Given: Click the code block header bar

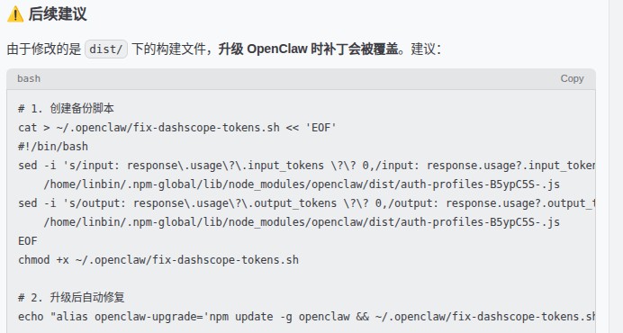Looking at the screenshot, I should pos(301,78).
